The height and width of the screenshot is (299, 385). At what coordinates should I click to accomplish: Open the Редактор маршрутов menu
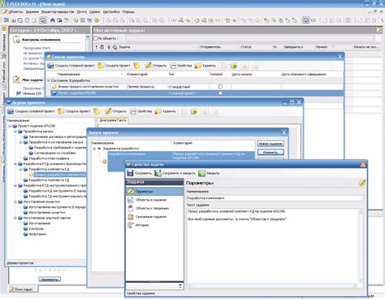click(58, 11)
